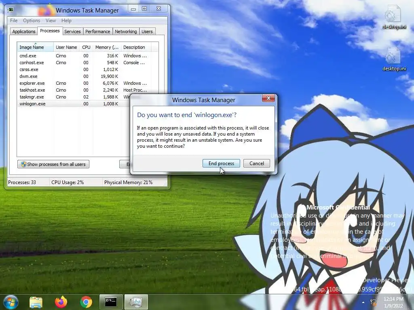Open the Help menu
Screen dimensions: 414x310
[x=66, y=21]
